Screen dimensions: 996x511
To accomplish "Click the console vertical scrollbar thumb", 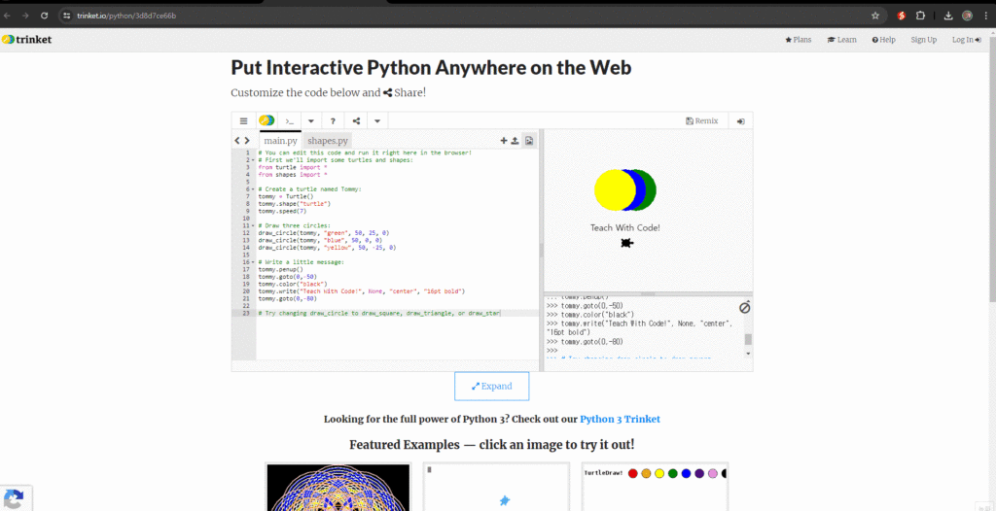I will tap(748, 339).
